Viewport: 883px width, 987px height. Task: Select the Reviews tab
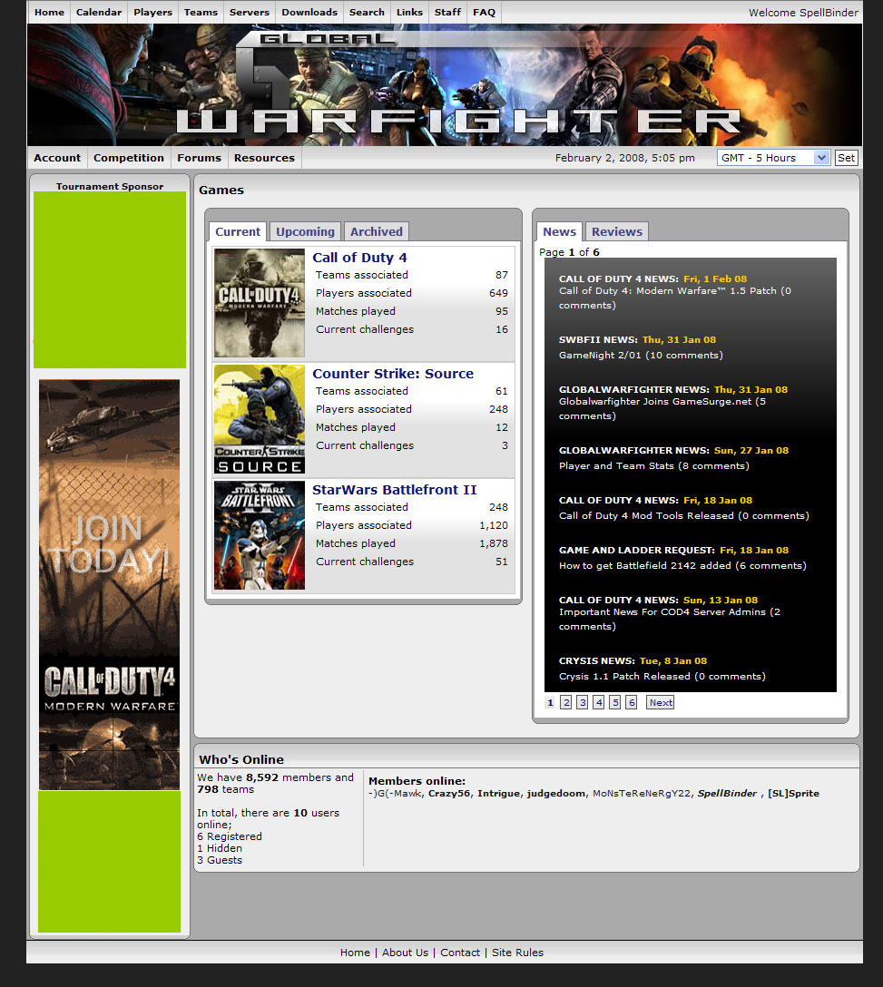coord(616,231)
